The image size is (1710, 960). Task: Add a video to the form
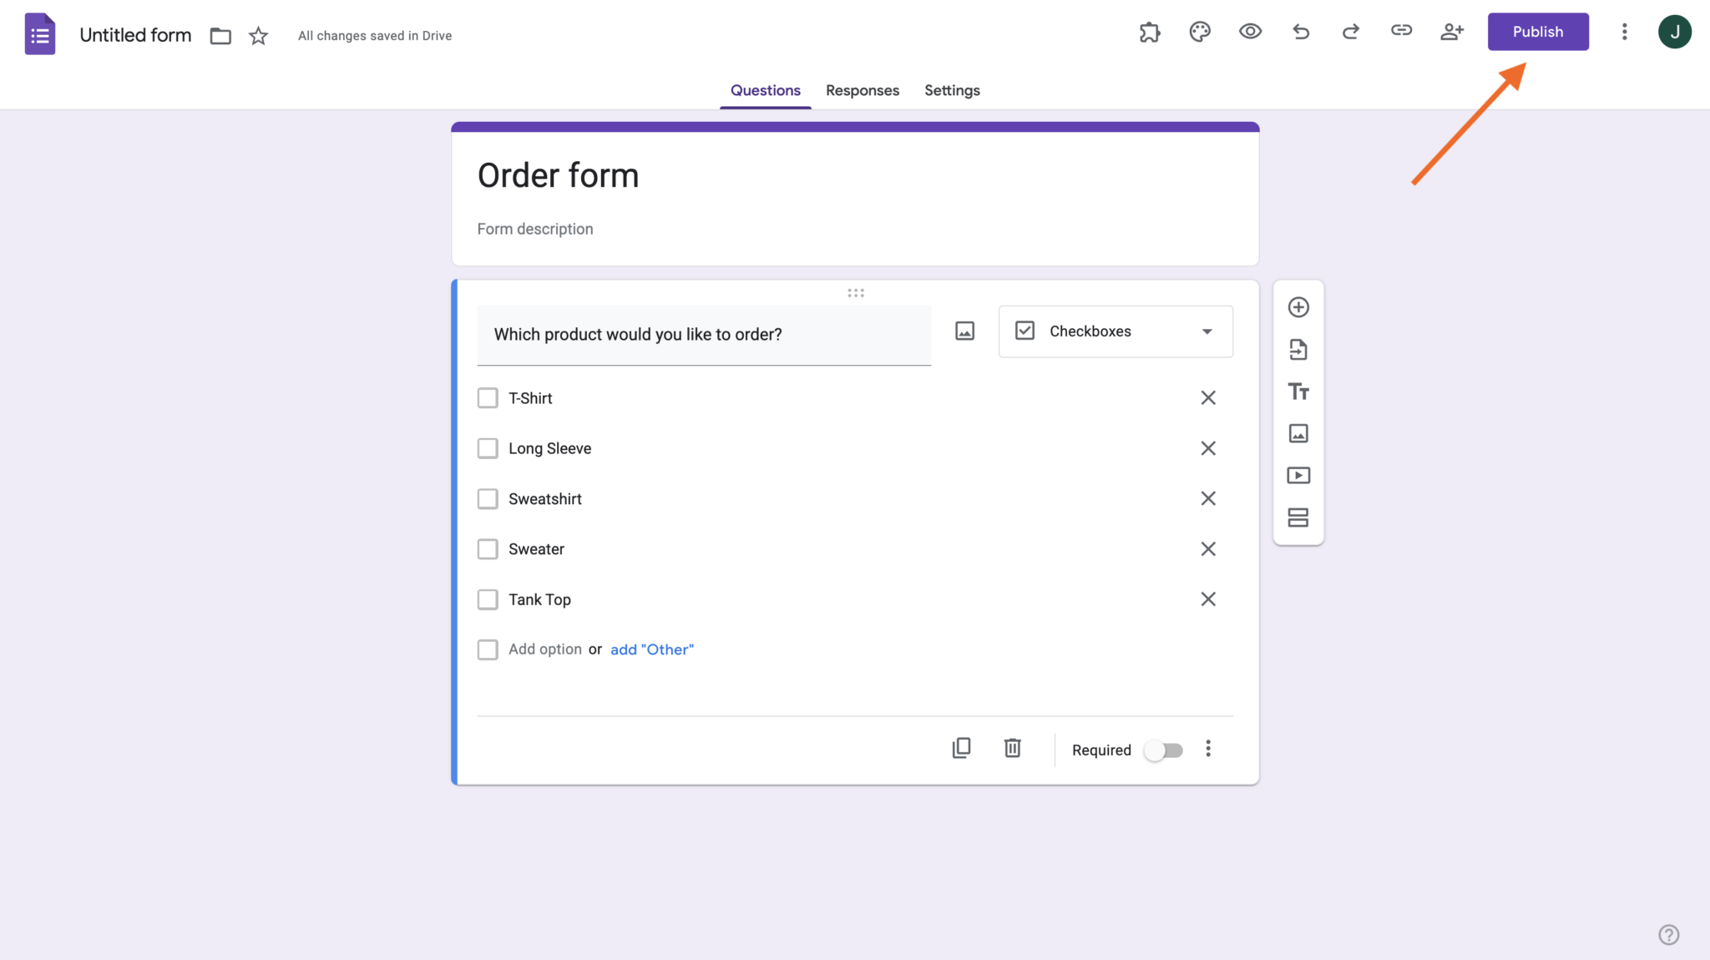click(1299, 475)
